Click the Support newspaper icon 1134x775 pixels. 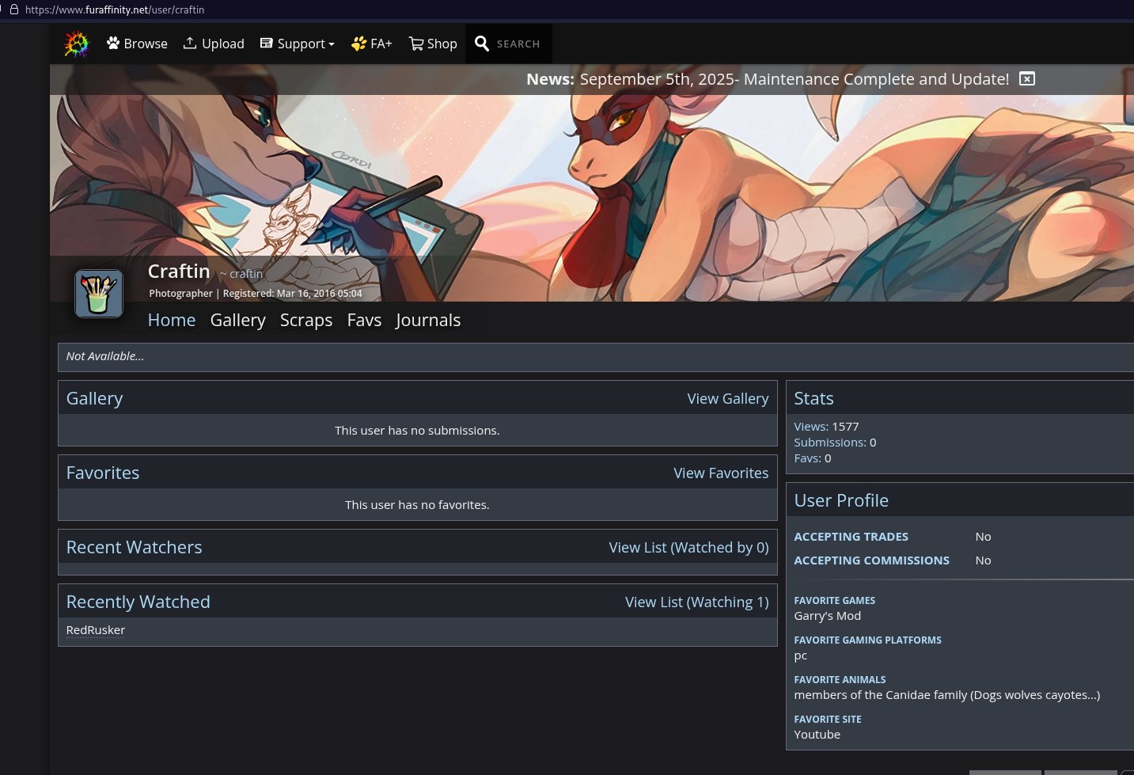pyautogui.click(x=266, y=43)
